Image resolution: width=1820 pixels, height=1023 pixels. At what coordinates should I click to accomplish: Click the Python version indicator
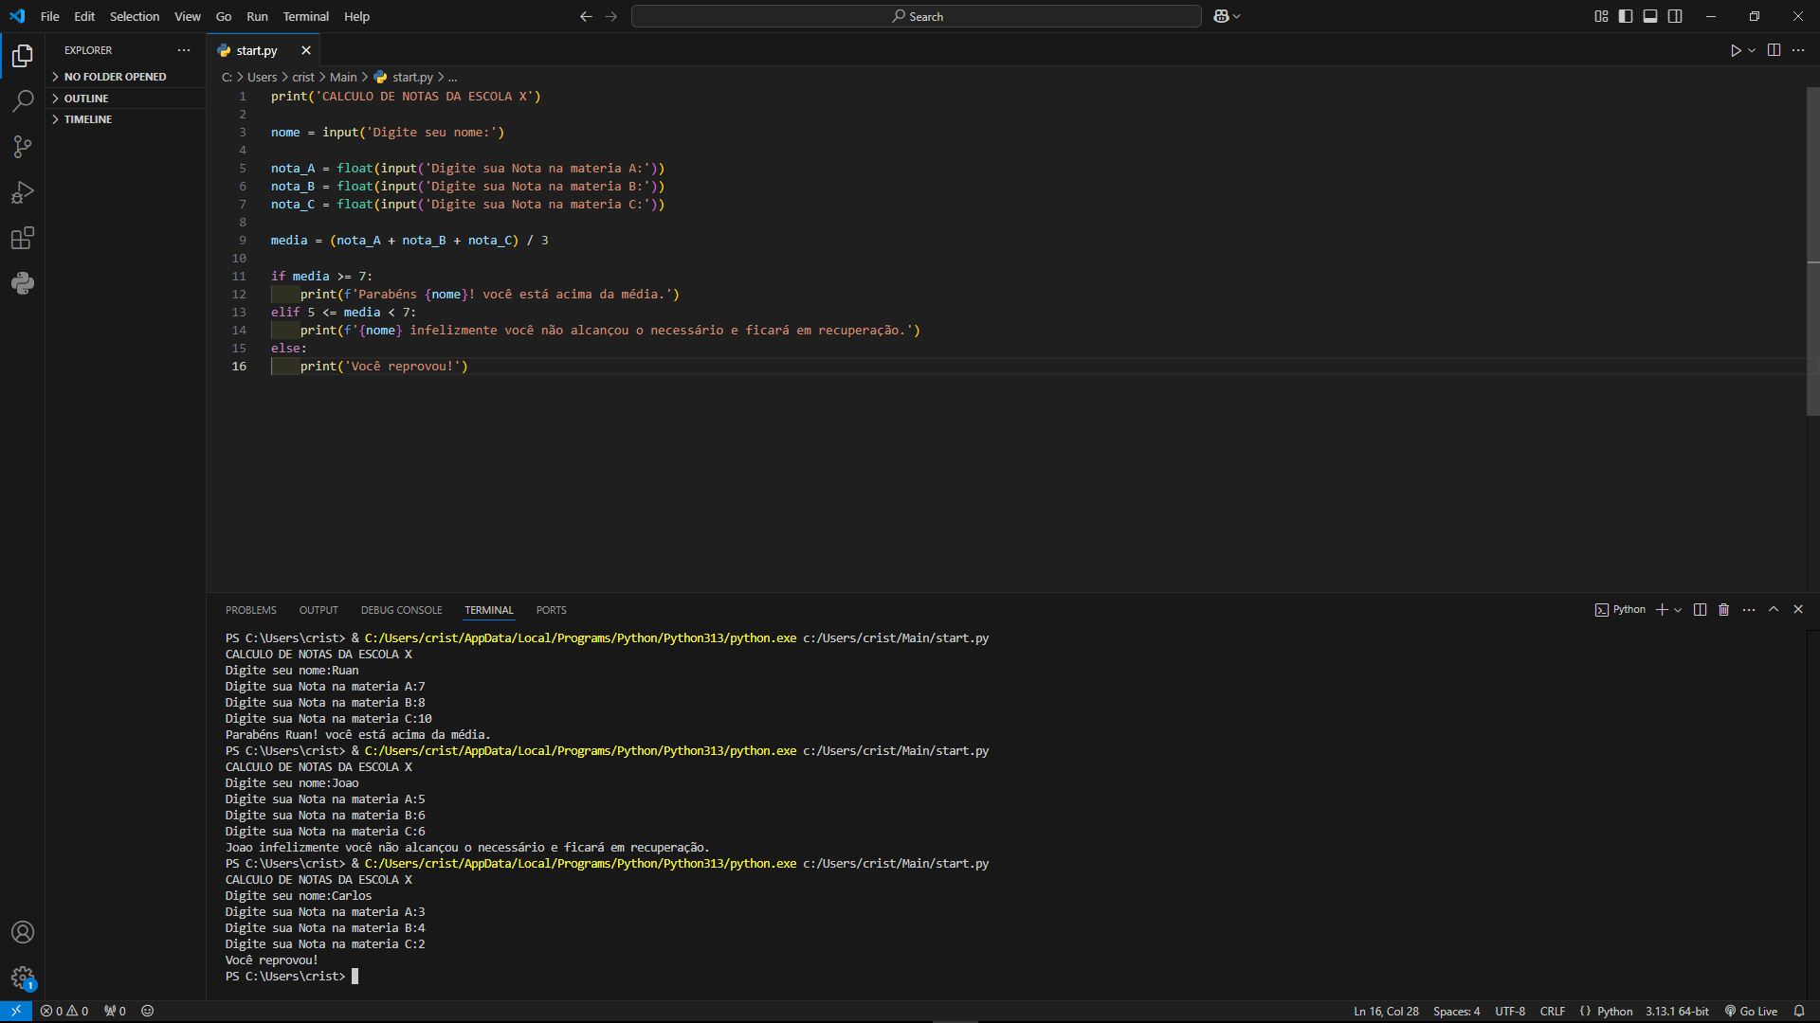1674,1011
